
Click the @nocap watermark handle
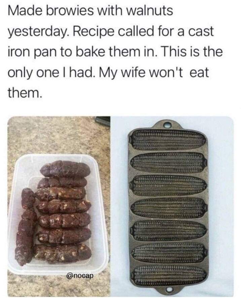[80, 276]
